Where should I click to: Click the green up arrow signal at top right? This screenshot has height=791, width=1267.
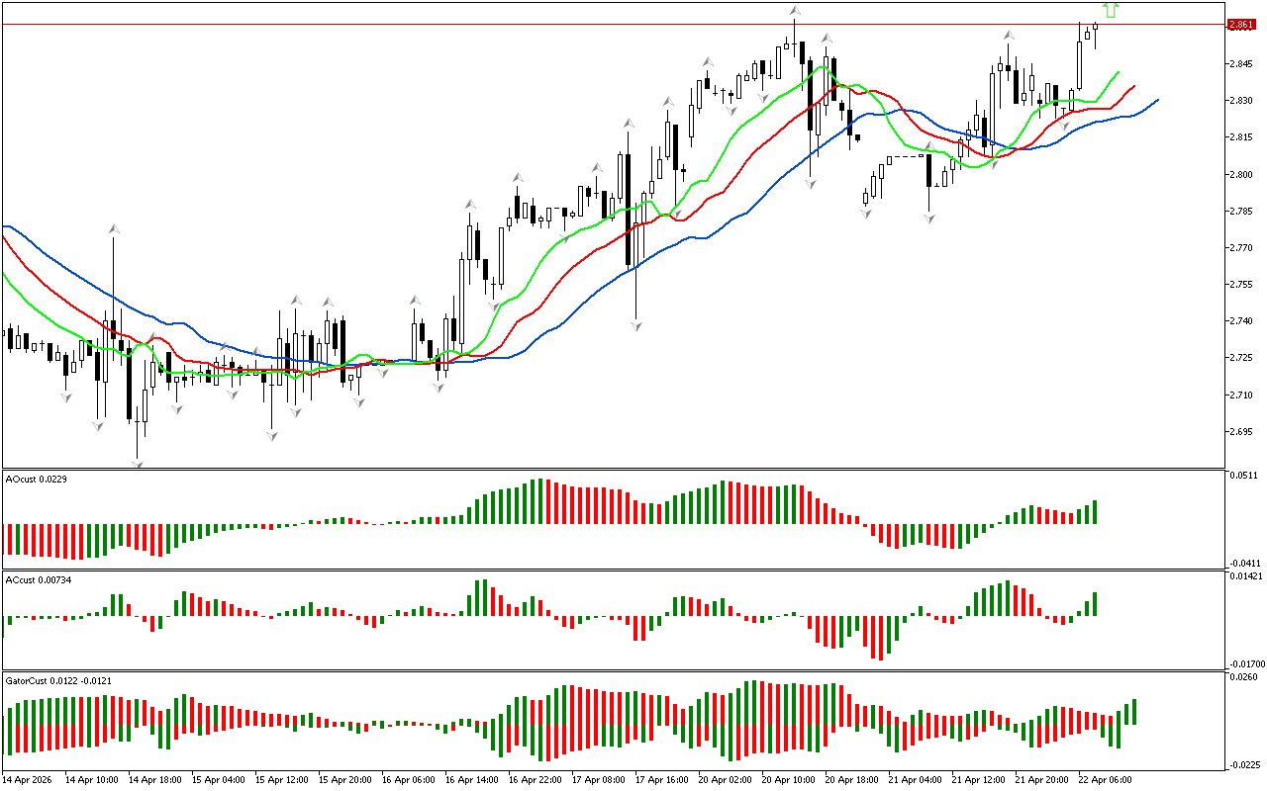point(1111,10)
